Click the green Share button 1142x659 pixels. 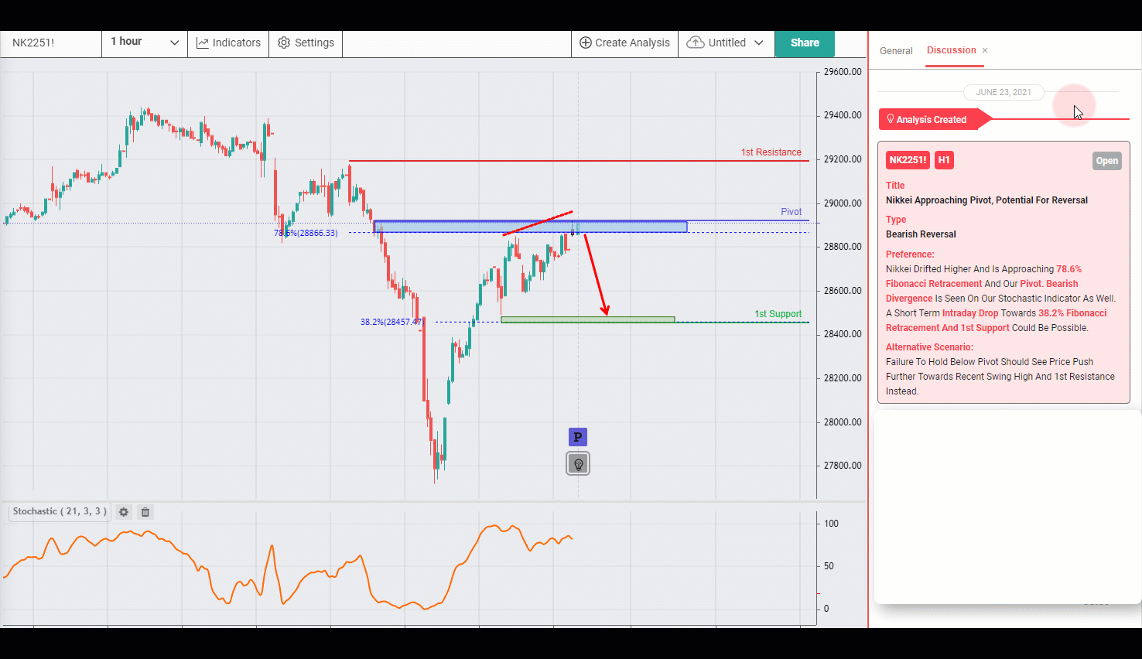point(805,43)
